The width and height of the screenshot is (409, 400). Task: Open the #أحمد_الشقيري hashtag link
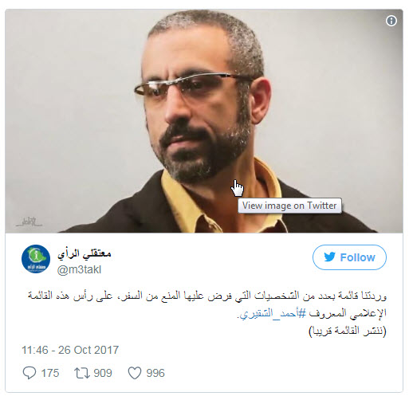point(273,313)
